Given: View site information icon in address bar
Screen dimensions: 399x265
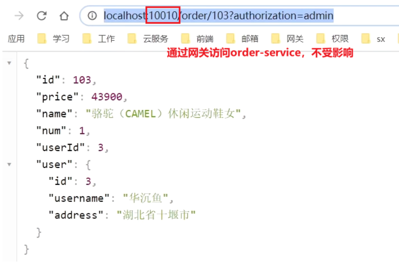Looking at the screenshot, I should click(92, 16).
